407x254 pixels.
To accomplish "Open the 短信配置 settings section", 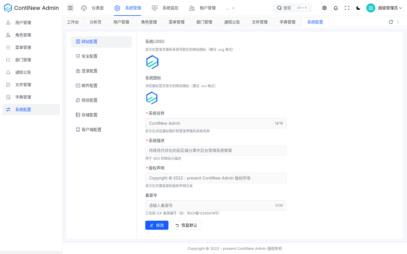I will point(101,100).
